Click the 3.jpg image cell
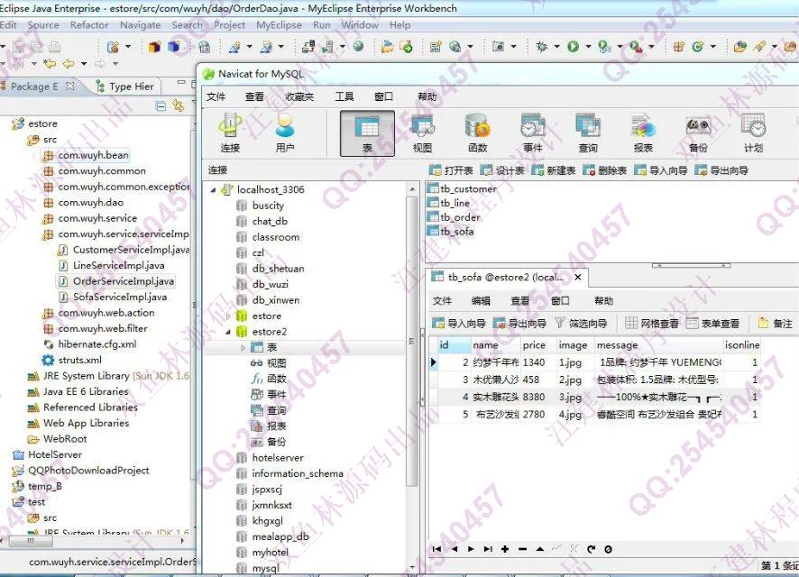The width and height of the screenshot is (799, 577). tap(574, 397)
